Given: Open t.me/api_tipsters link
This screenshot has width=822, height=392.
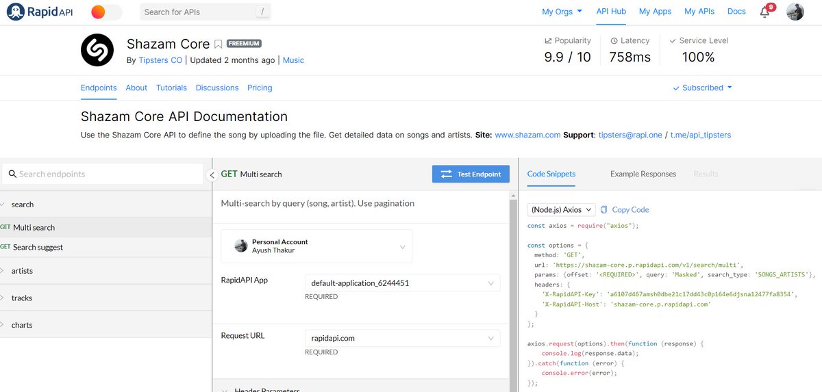Looking at the screenshot, I should click(701, 135).
